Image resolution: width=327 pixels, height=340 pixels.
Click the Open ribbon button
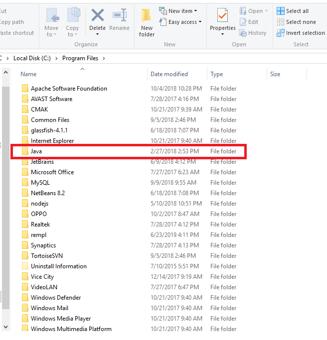point(254,11)
